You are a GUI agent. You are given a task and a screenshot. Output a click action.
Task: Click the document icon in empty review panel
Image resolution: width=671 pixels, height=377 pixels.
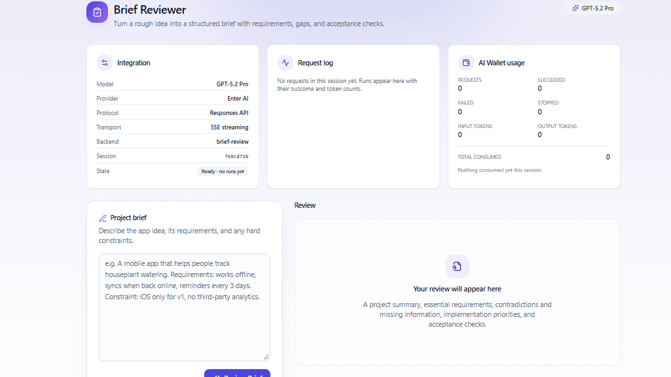point(457,267)
